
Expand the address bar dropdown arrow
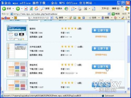point(109,14)
